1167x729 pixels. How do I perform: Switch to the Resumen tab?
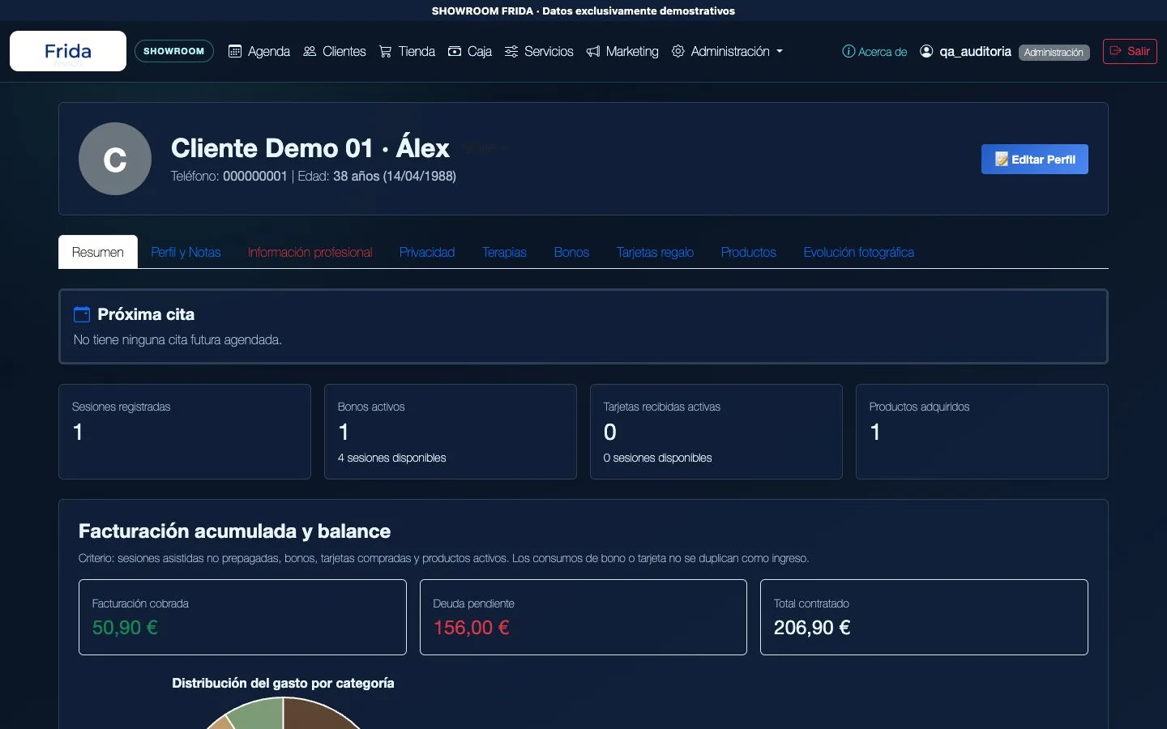(x=98, y=252)
